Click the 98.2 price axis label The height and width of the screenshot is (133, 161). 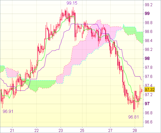point(148,50)
